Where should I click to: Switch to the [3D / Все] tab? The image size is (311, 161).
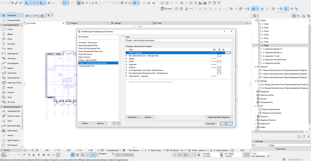click(x=171, y=23)
